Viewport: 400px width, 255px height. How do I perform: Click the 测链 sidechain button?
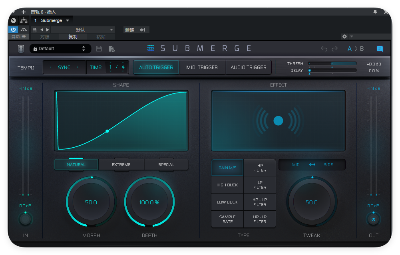point(129,30)
